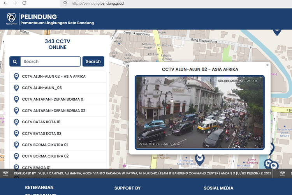
Task: Click the KETERANGAN footer heading
Action: click(39, 188)
